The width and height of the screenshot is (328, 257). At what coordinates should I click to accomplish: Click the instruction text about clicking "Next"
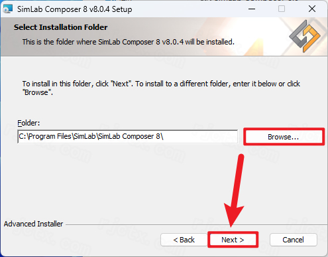pyautogui.click(x=161, y=88)
